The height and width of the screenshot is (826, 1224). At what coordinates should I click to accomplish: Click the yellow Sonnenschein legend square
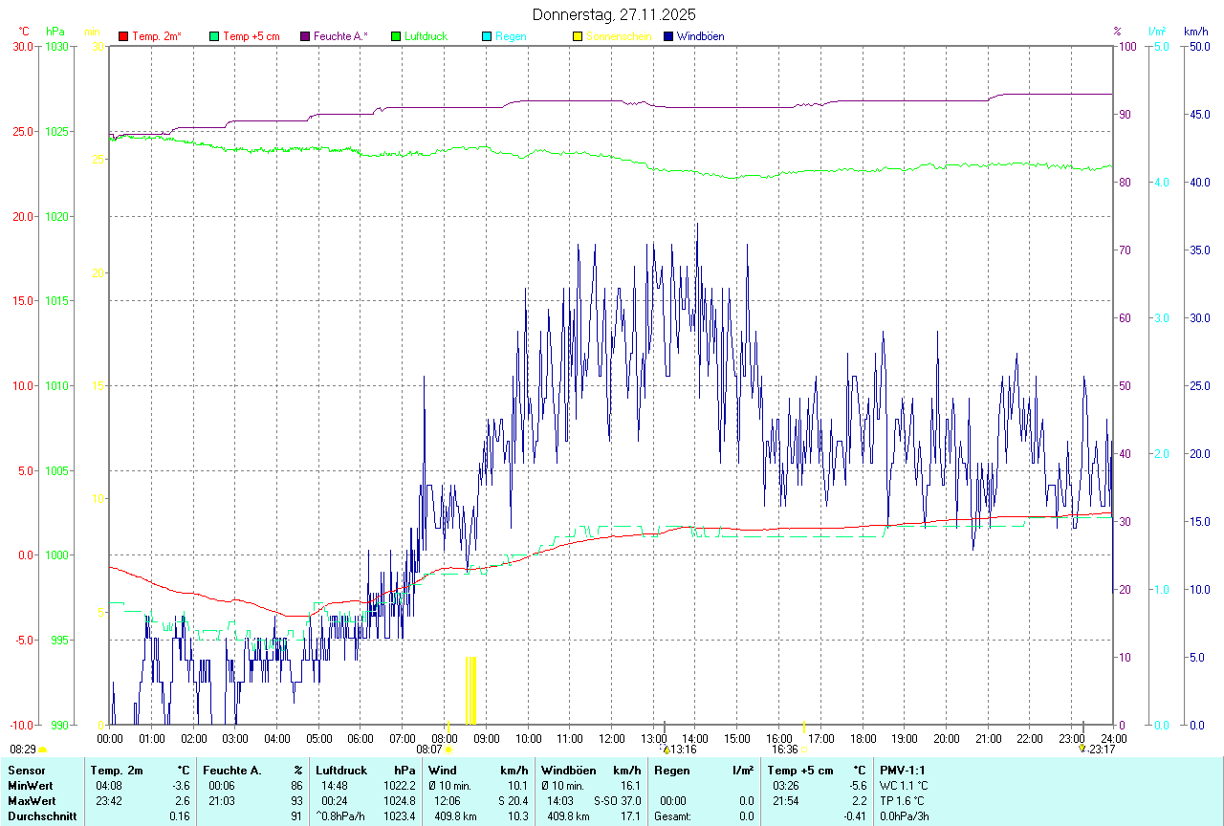point(578,36)
